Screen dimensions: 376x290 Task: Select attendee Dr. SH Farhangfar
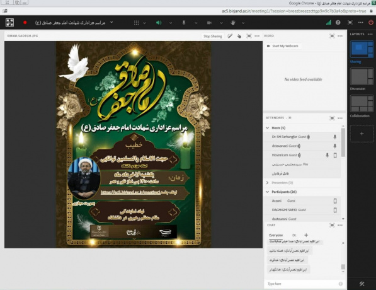click(302, 137)
